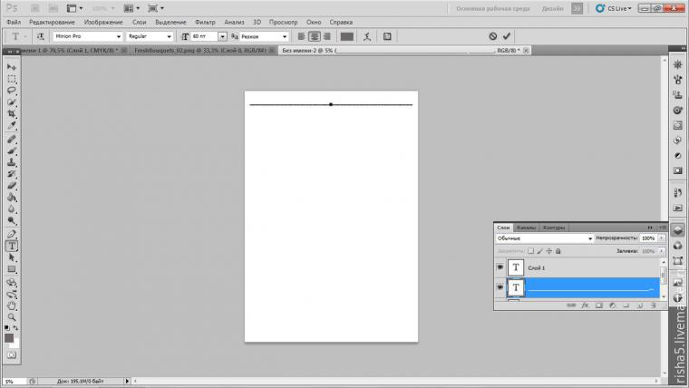Enable lock transparent pixels in Layers panel
Viewport: 689px width, 388px height.
[531, 251]
